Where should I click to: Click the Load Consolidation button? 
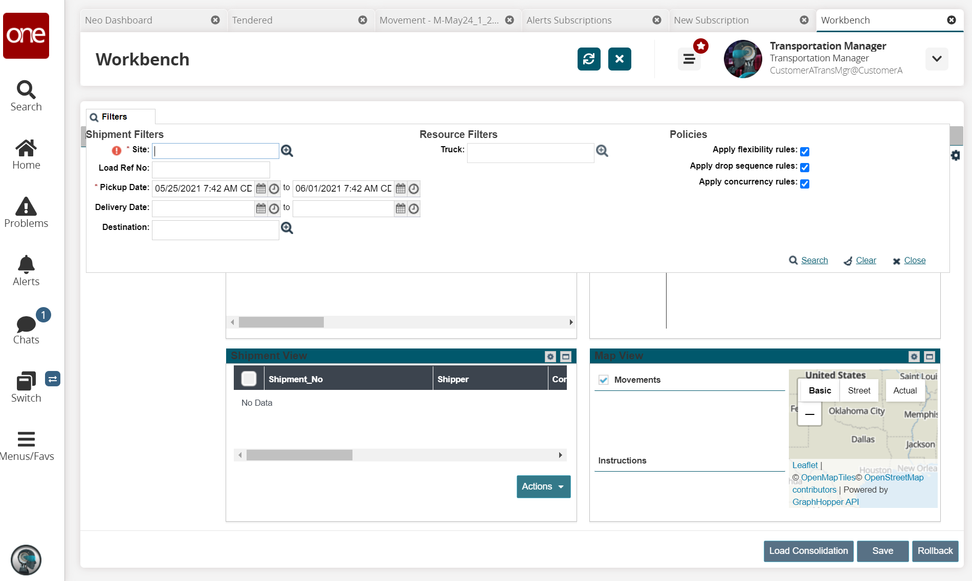[x=808, y=551]
